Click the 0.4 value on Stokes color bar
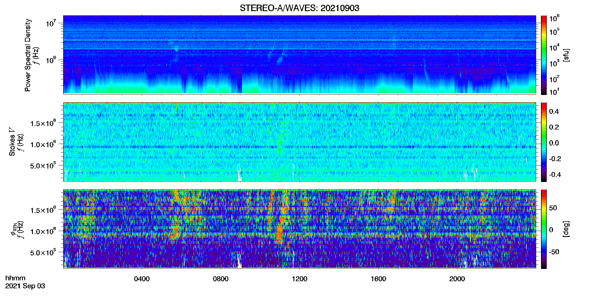This screenshot has width=599, height=308. click(x=554, y=112)
